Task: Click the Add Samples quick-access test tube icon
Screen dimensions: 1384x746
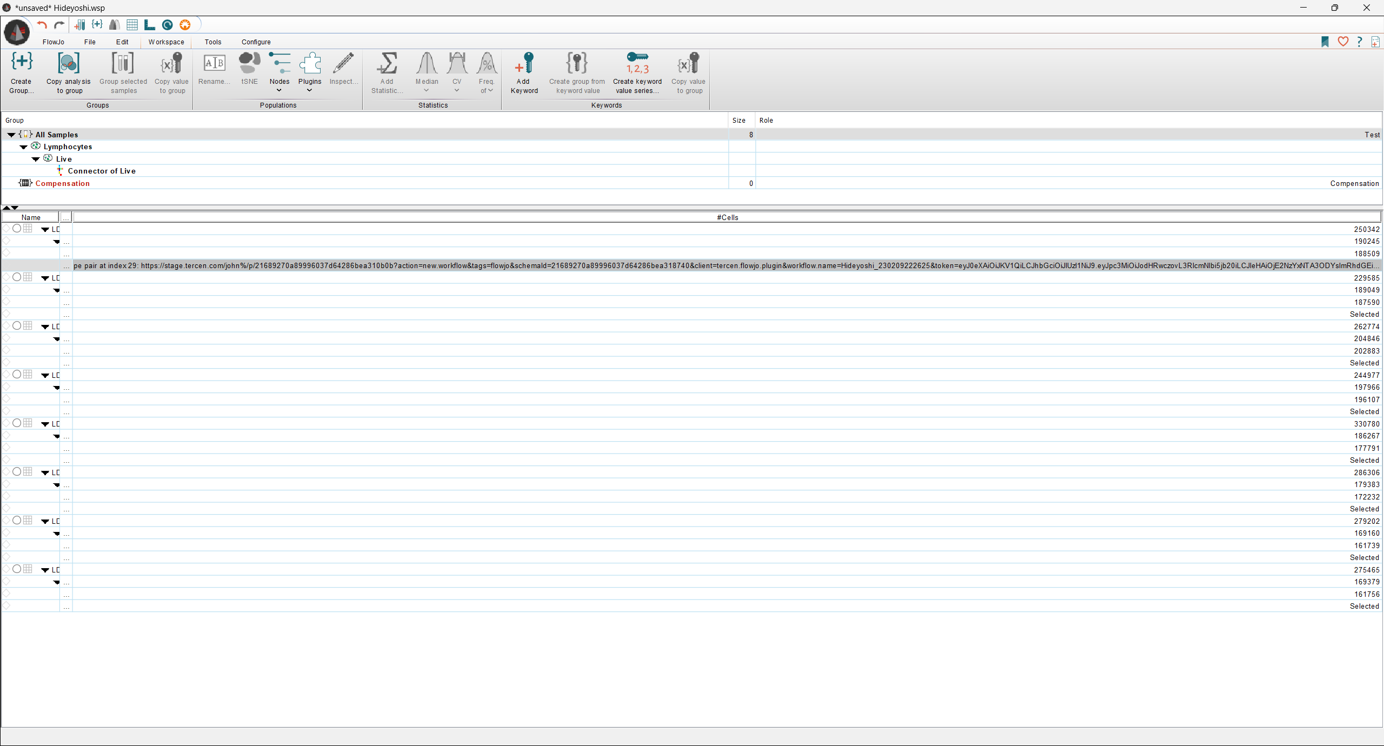Action: [x=79, y=25]
